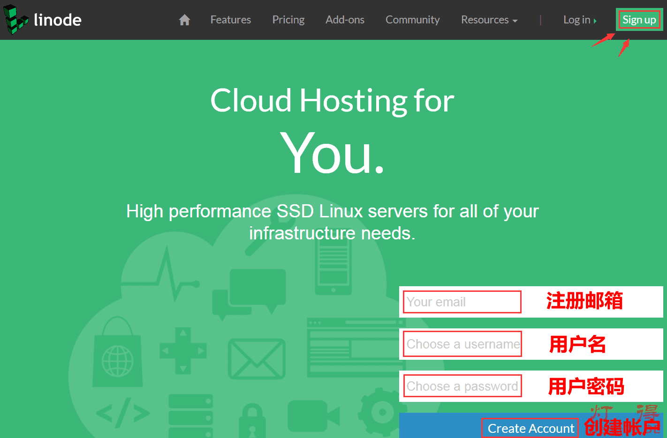Image resolution: width=667 pixels, height=438 pixels.
Task: Click the directional pad icon
Action: 183,350
